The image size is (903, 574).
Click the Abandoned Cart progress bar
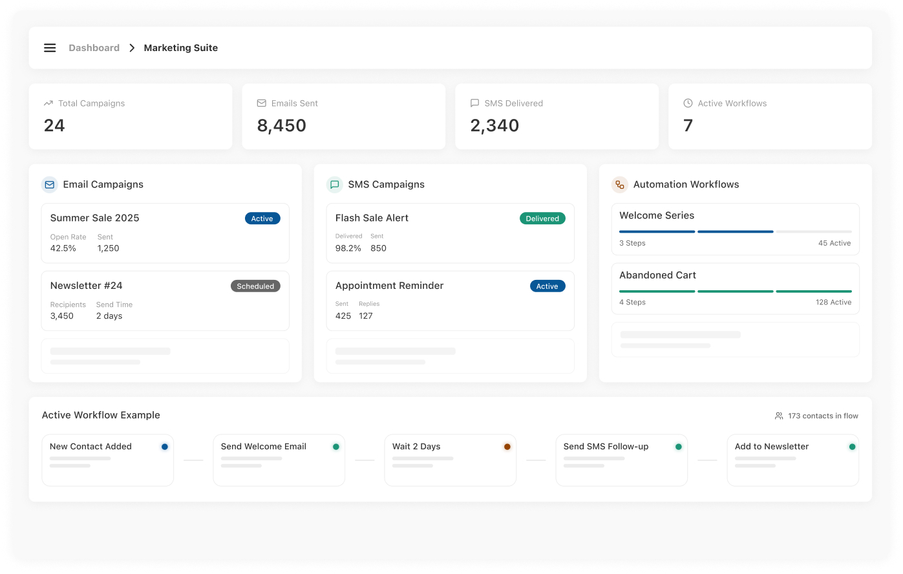click(735, 292)
